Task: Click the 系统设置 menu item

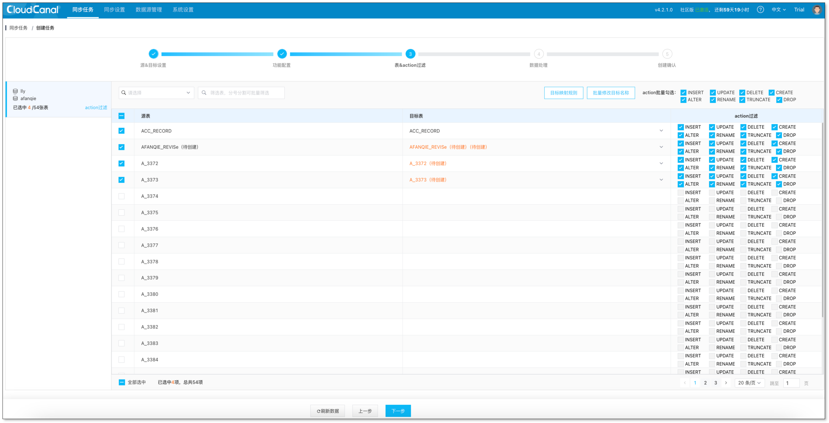Action: pos(183,10)
